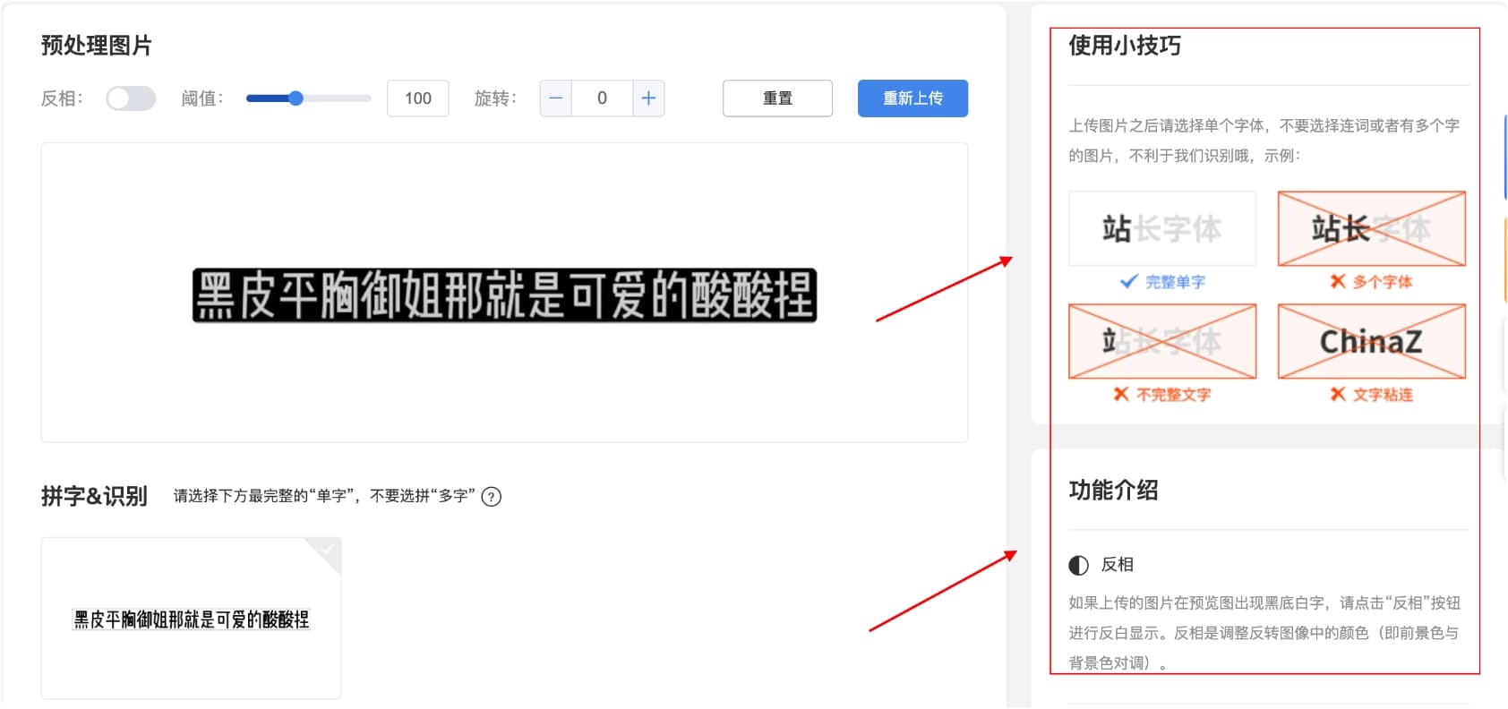Click the 使用小技巧 heading
The width and height of the screenshot is (1508, 709).
(x=1125, y=45)
